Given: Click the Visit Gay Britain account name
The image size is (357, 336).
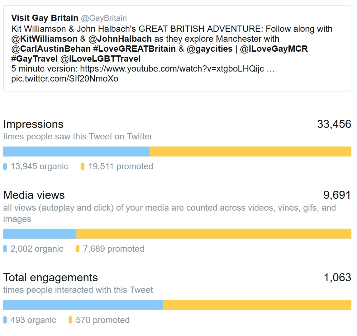Looking at the screenshot, I should coord(45,18).
